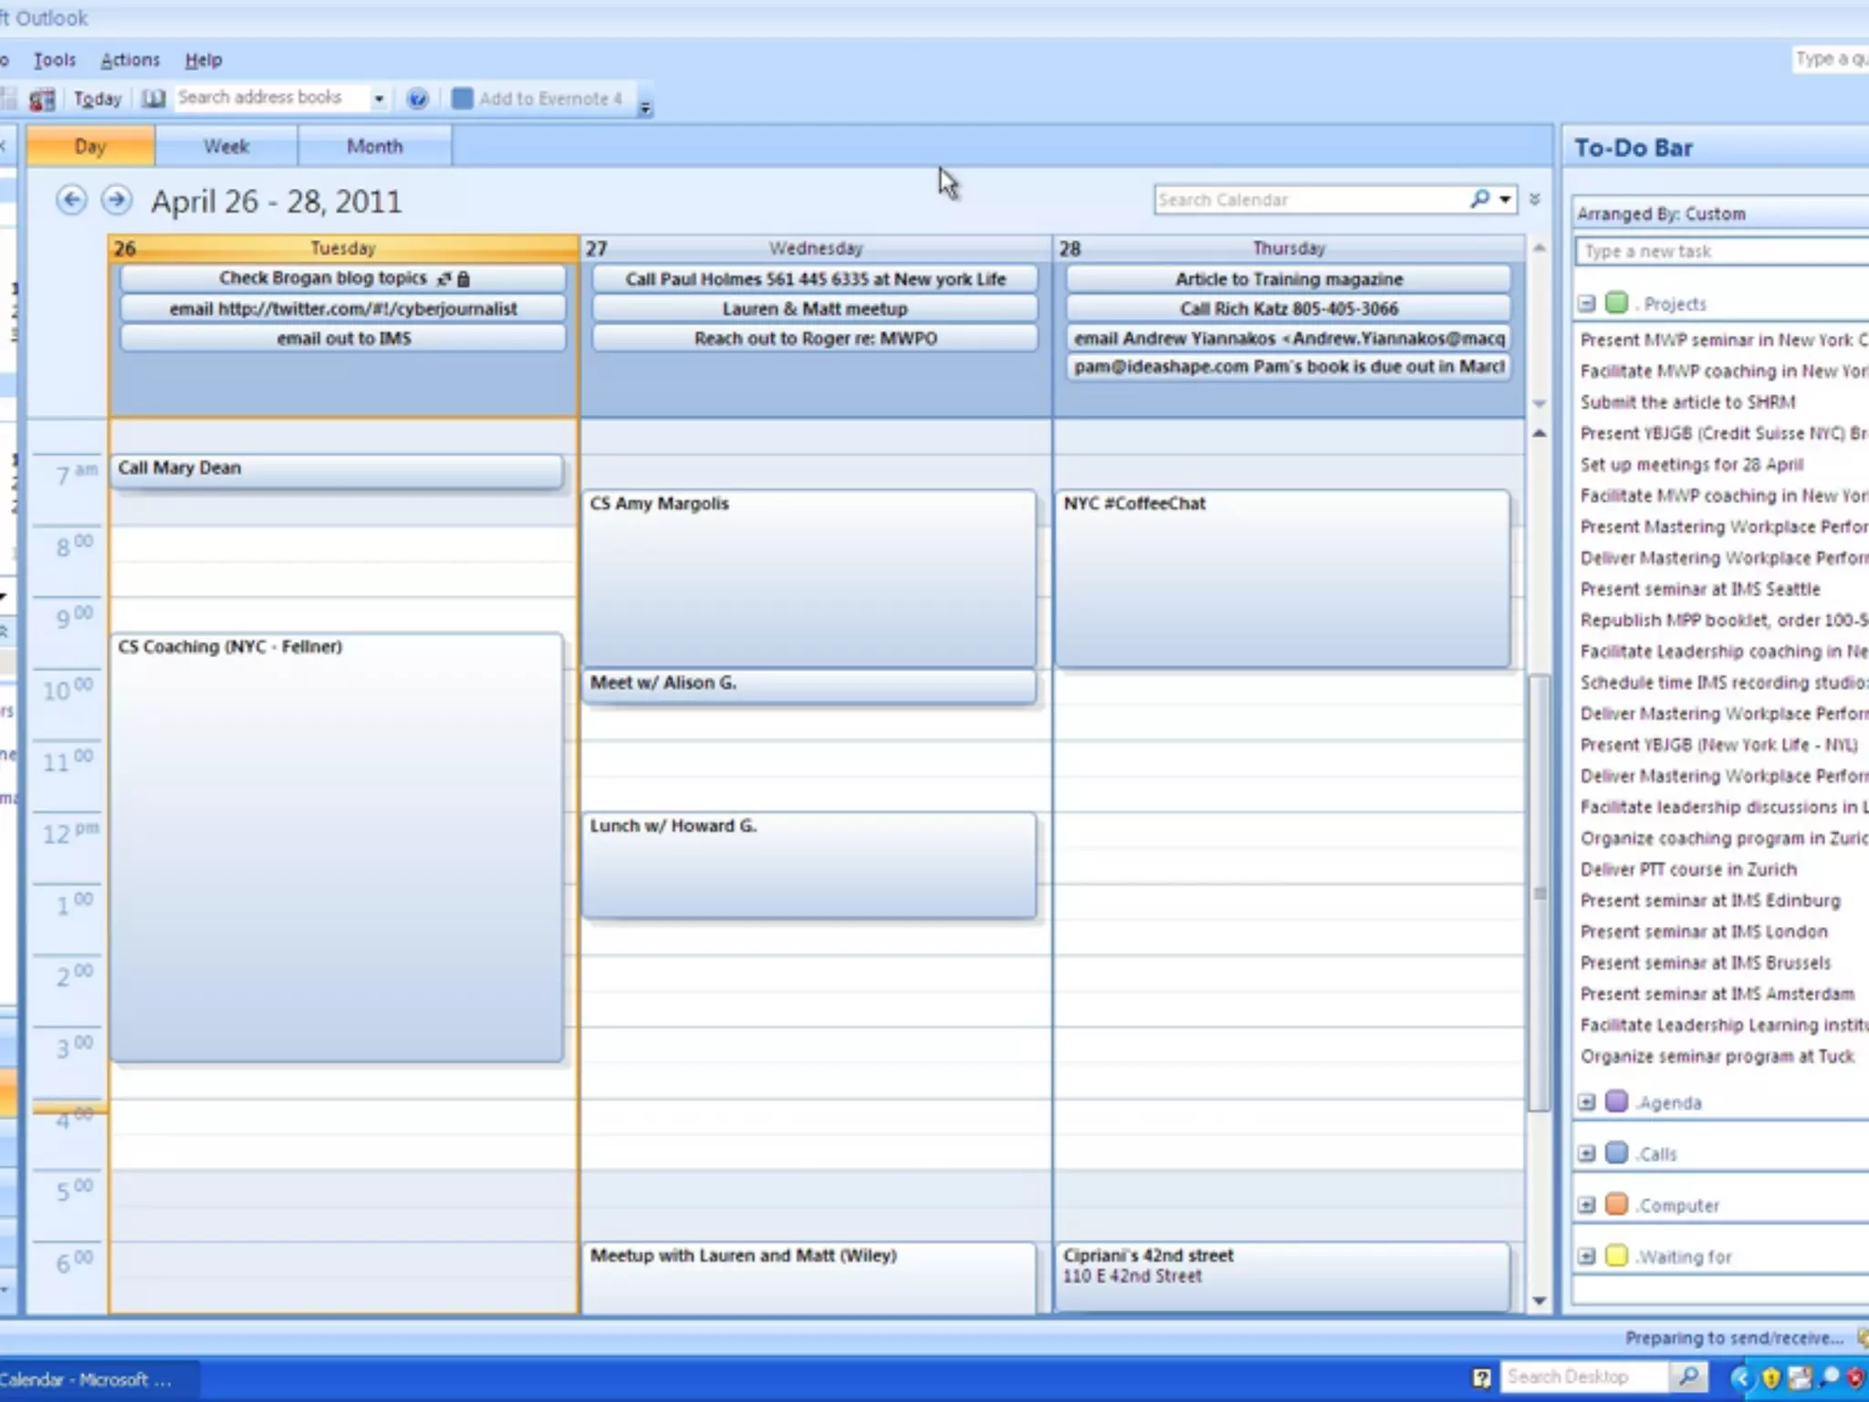Open the Search Calendar options dropdown
Viewport: 1869px width, 1402px height.
[x=1505, y=199]
